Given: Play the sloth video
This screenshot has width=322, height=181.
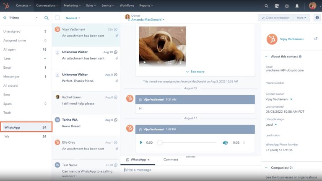Looking at the screenshot, I should point(145,62).
